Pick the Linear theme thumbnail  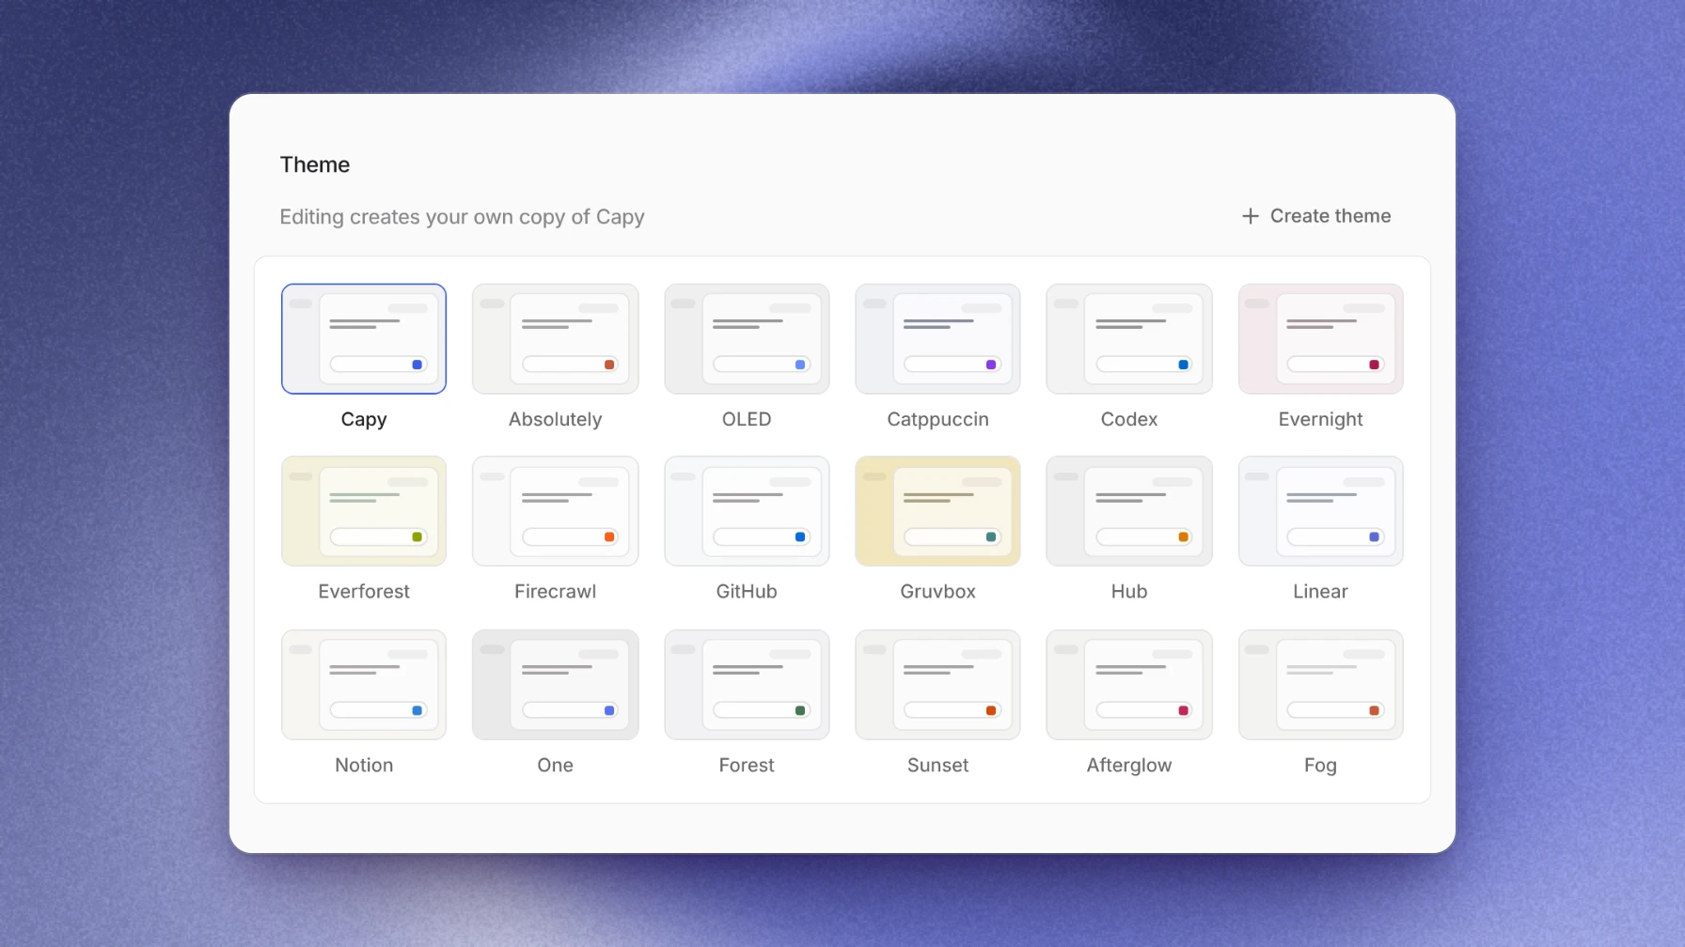pyautogui.click(x=1321, y=511)
